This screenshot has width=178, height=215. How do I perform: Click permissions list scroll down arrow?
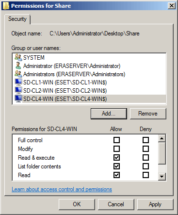pyautogui.click(x=162, y=177)
